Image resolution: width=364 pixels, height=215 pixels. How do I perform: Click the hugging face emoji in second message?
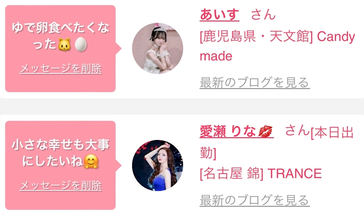91,161
